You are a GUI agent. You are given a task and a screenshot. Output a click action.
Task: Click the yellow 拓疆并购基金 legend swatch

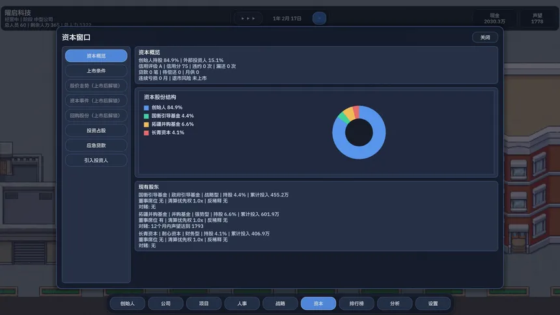147,124
